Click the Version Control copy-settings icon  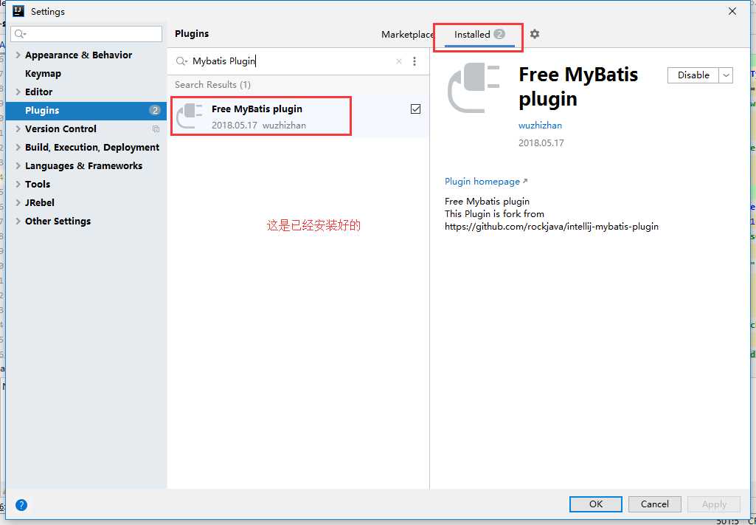click(x=156, y=128)
